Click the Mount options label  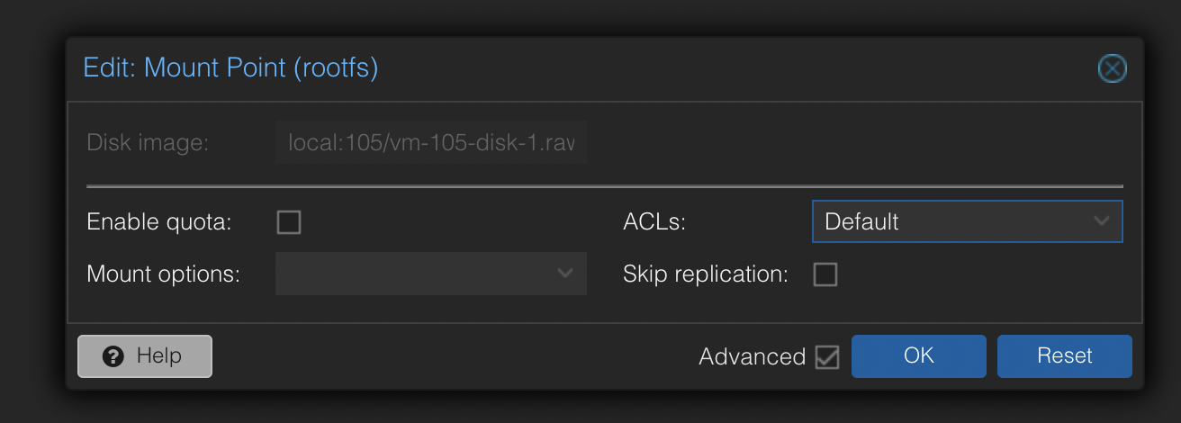pyautogui.click(x=163, y=274)
